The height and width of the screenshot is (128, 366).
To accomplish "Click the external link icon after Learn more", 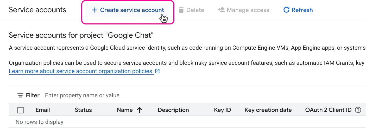I will (x=157, y=71).
